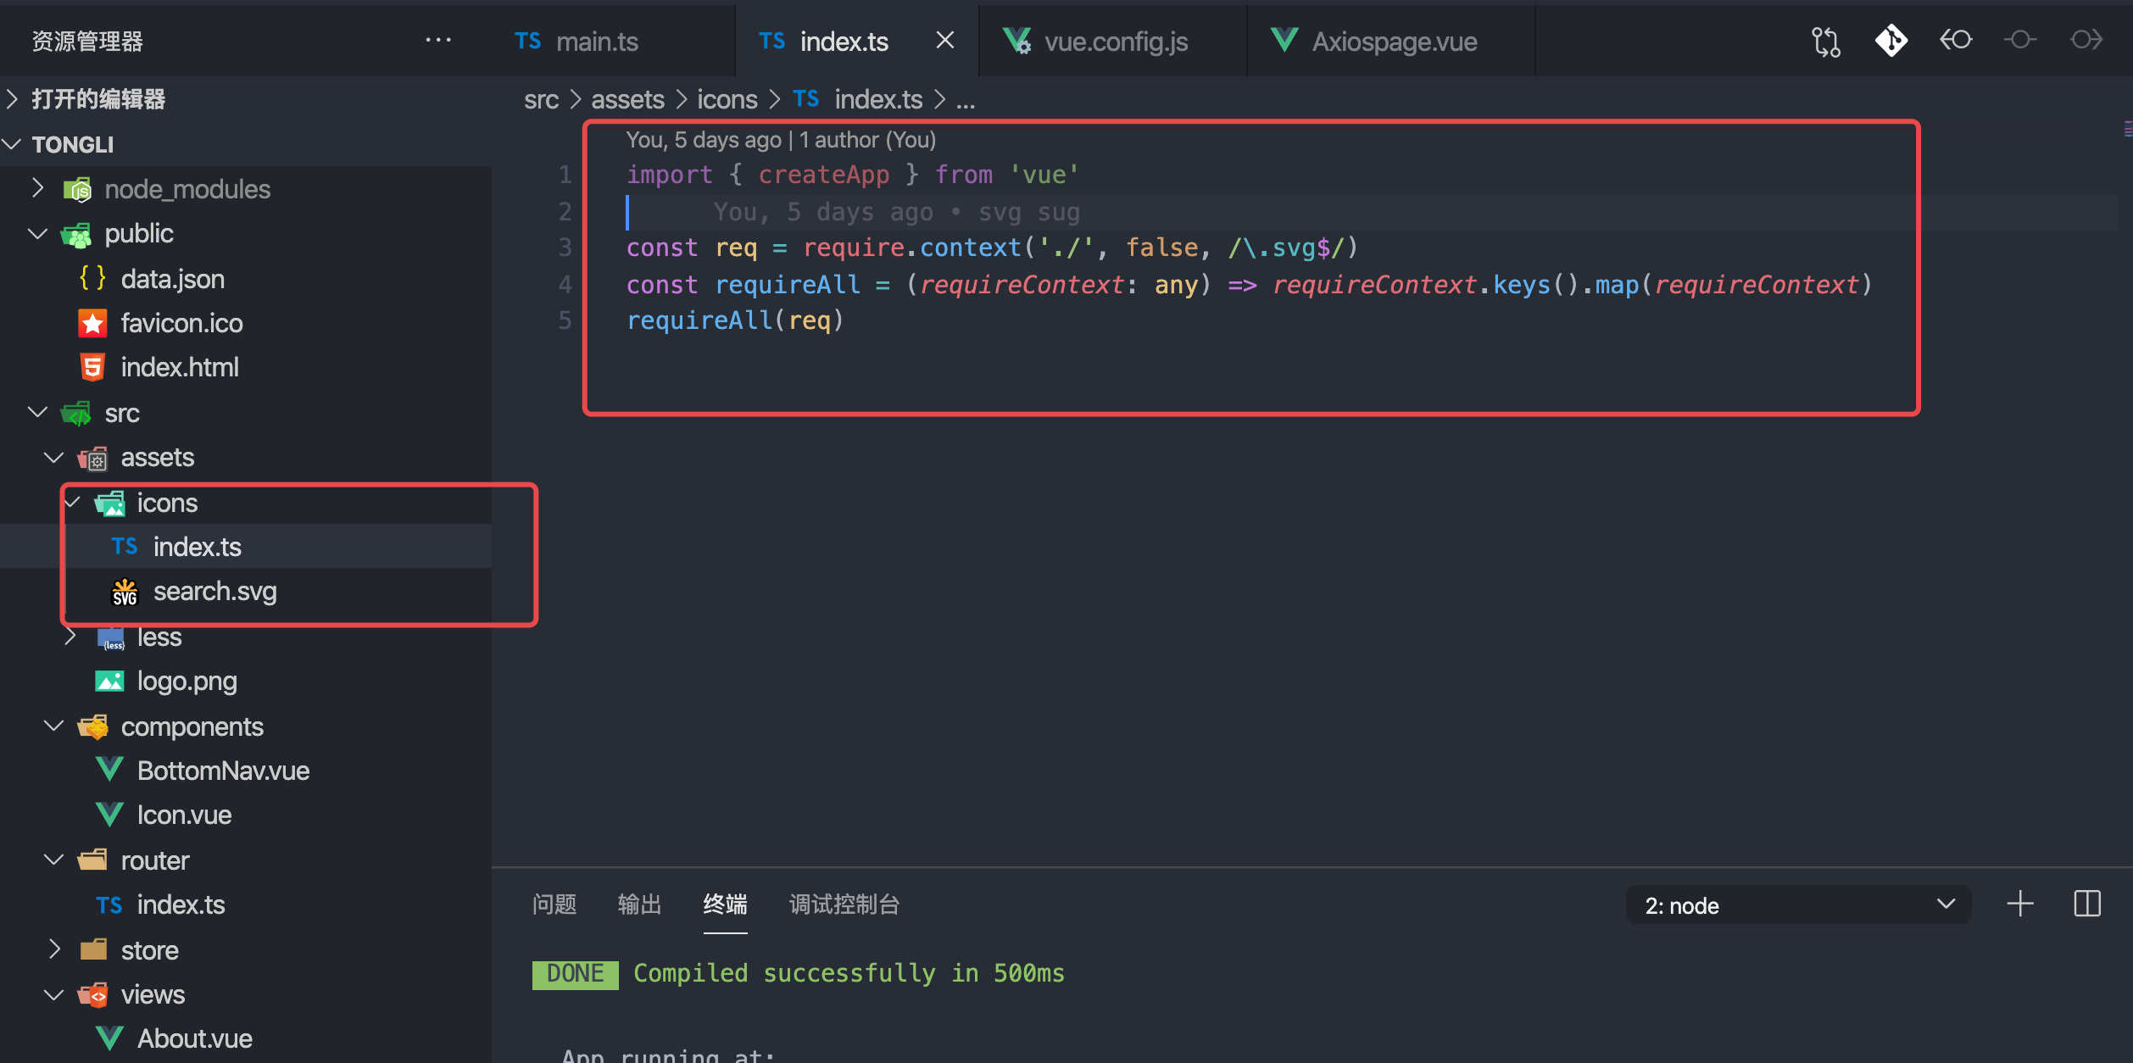Switch to the vue.config.js tab
The width and height of the screenshot is (2133, 1063).
[1115, 42]
